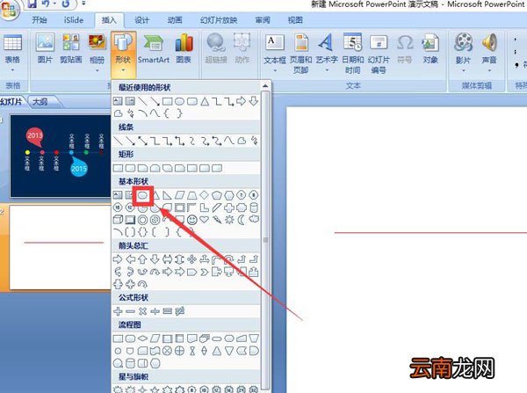Switch to the 大纲 outline pane tab
Viewport: 527px width, 393px height.
[40, 102]
